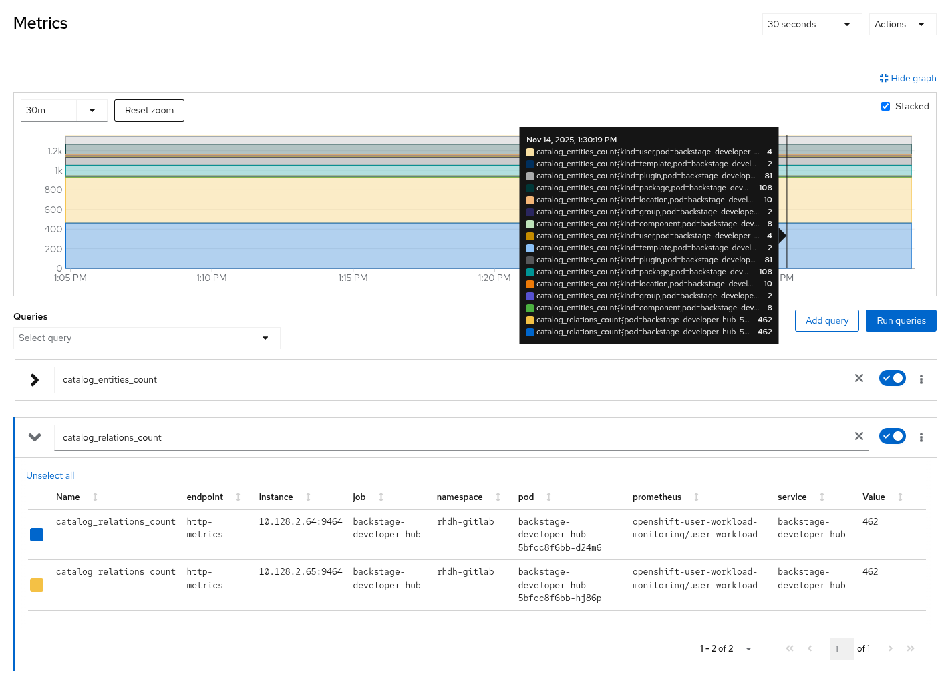Click the Run queries button
This screenshot has height=689, width=946.
pos(901,320)
